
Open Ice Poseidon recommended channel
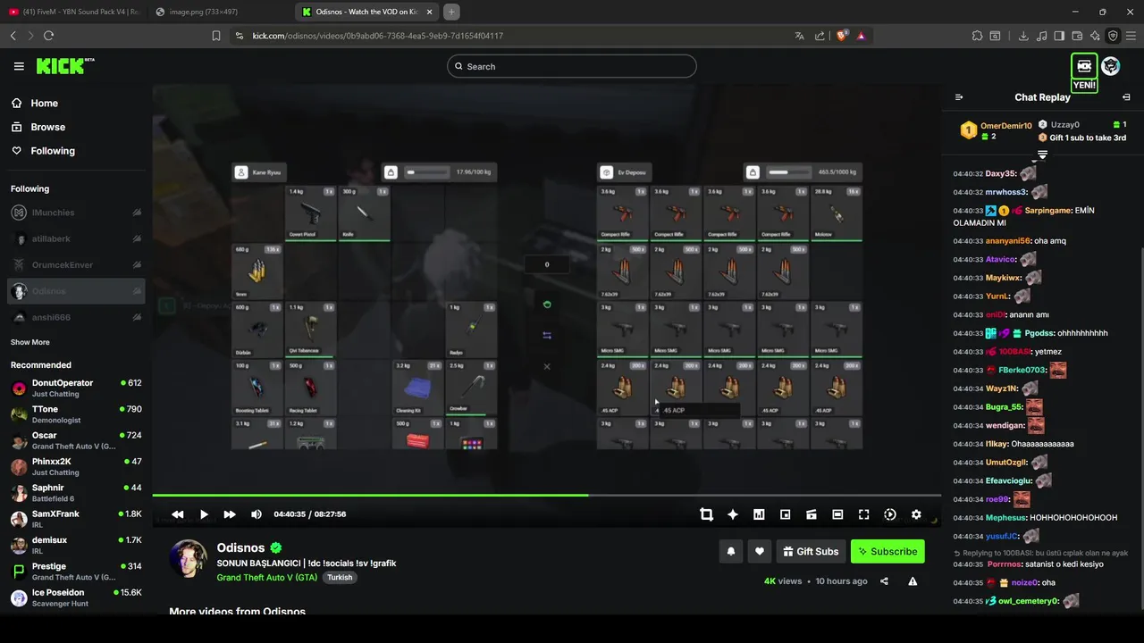(x=76, y=597)
